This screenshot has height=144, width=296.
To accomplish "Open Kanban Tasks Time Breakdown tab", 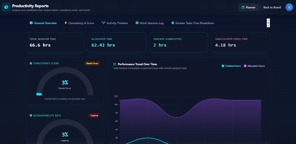I will tap(193, 23).
